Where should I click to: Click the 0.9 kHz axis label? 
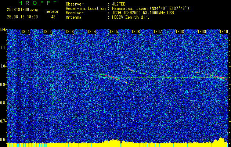click(x=3, y=85)
